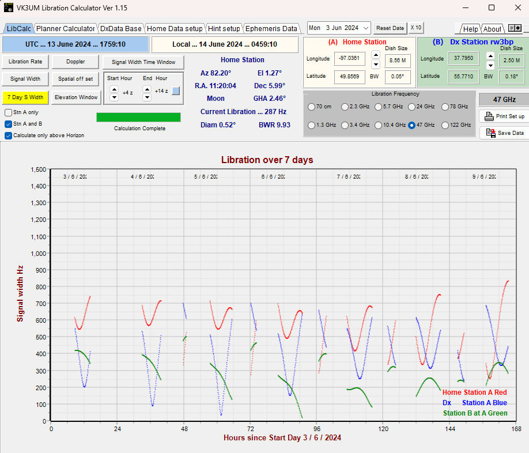Click the X 10 button

[x=415, y=28]
